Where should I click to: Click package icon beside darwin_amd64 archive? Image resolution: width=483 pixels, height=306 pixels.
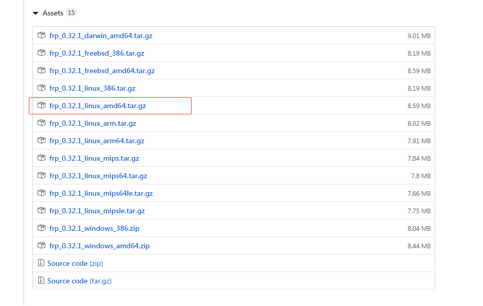point(41,35)
